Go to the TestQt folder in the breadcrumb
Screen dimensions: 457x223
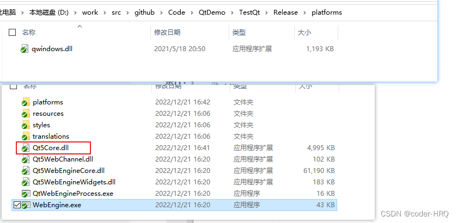(x=249, y=13)
